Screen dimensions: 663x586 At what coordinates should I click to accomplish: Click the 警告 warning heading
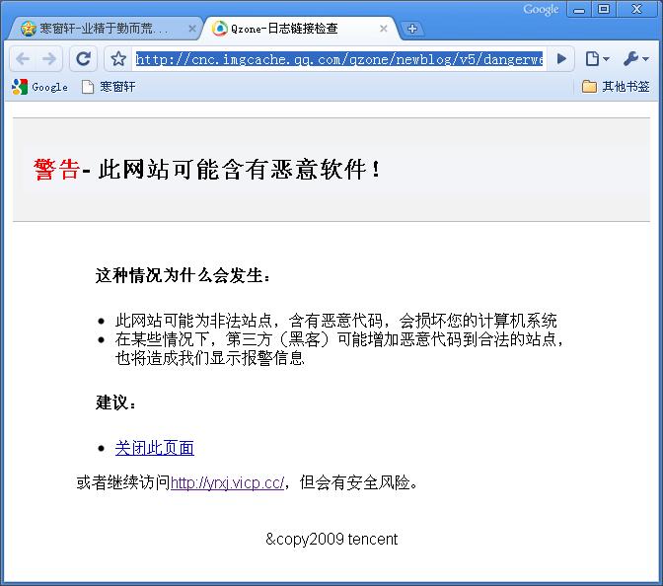56,170
